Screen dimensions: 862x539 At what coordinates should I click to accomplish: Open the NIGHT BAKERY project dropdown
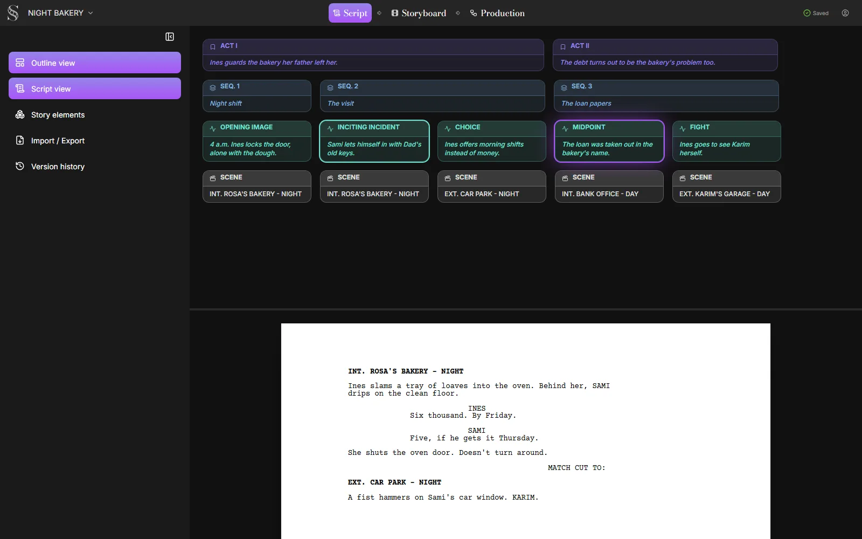click(x=60, y=13)
